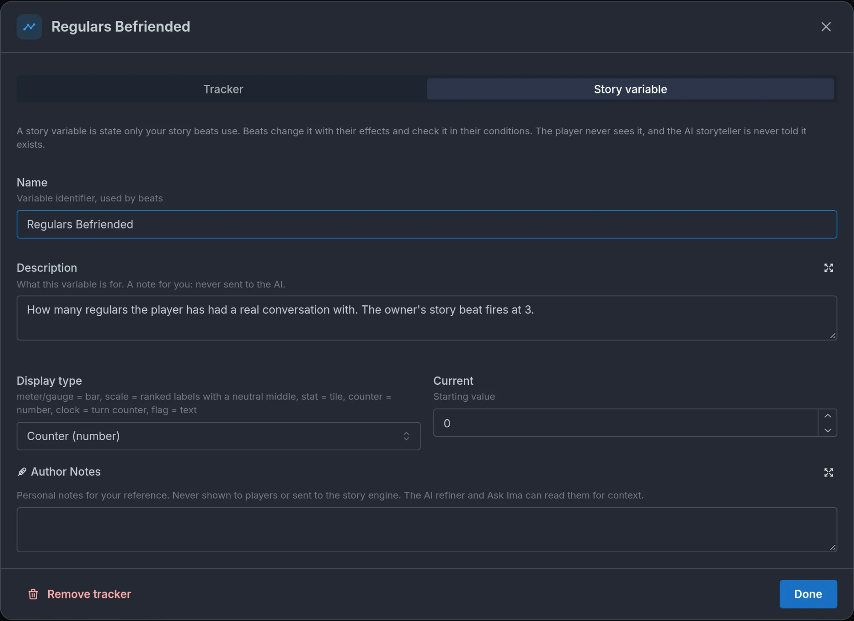The width and height of the screenshot is (854, 621).
Task: Click the Author Notes resize handle
Action: point(832,547)
